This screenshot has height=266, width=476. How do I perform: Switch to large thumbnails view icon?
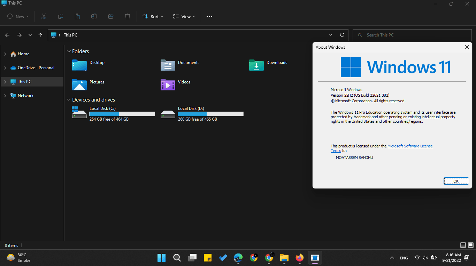[x=470, y=245]
